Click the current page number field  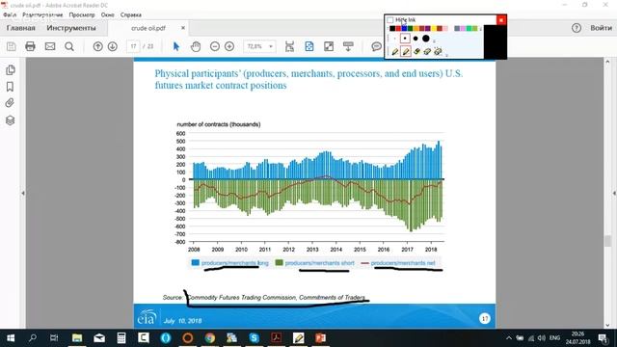(x=133, y=46)
